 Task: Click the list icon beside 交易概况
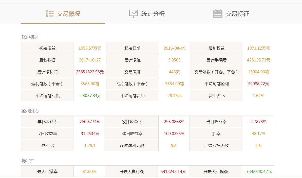(x=50, y=14)
